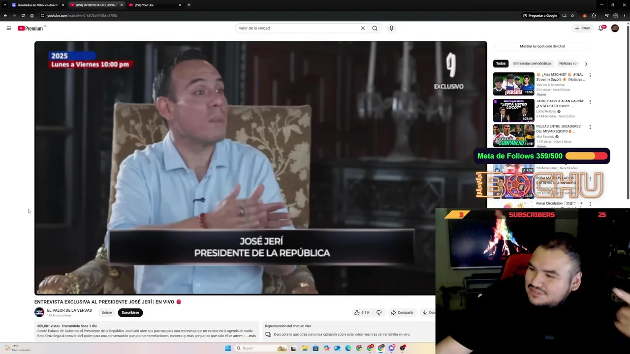Open File Explorer from taskbar

coord(305,348)
